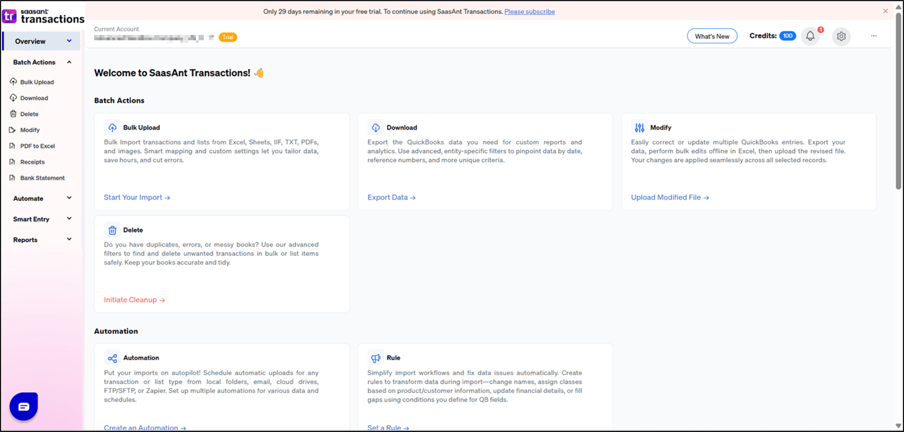Click the Bulk Upload card cloud icon

coord(113,128)
